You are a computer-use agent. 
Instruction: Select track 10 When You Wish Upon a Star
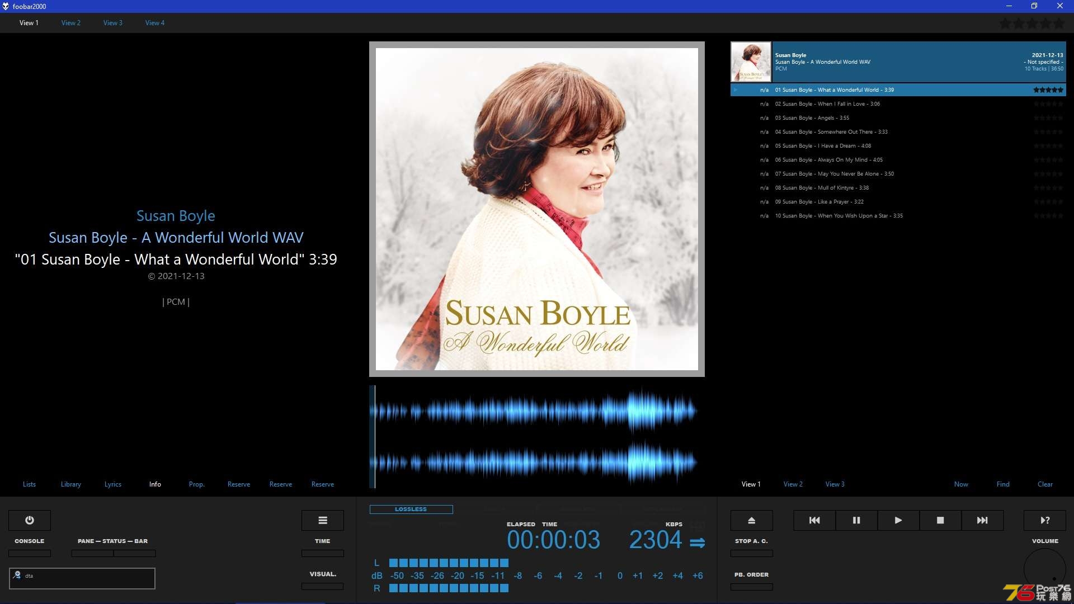[x=898, y=216]
